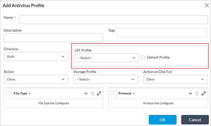This screenshot has width=211, height=126.
Task: Click the Tags input field
Action: click(x=162, y=32)
